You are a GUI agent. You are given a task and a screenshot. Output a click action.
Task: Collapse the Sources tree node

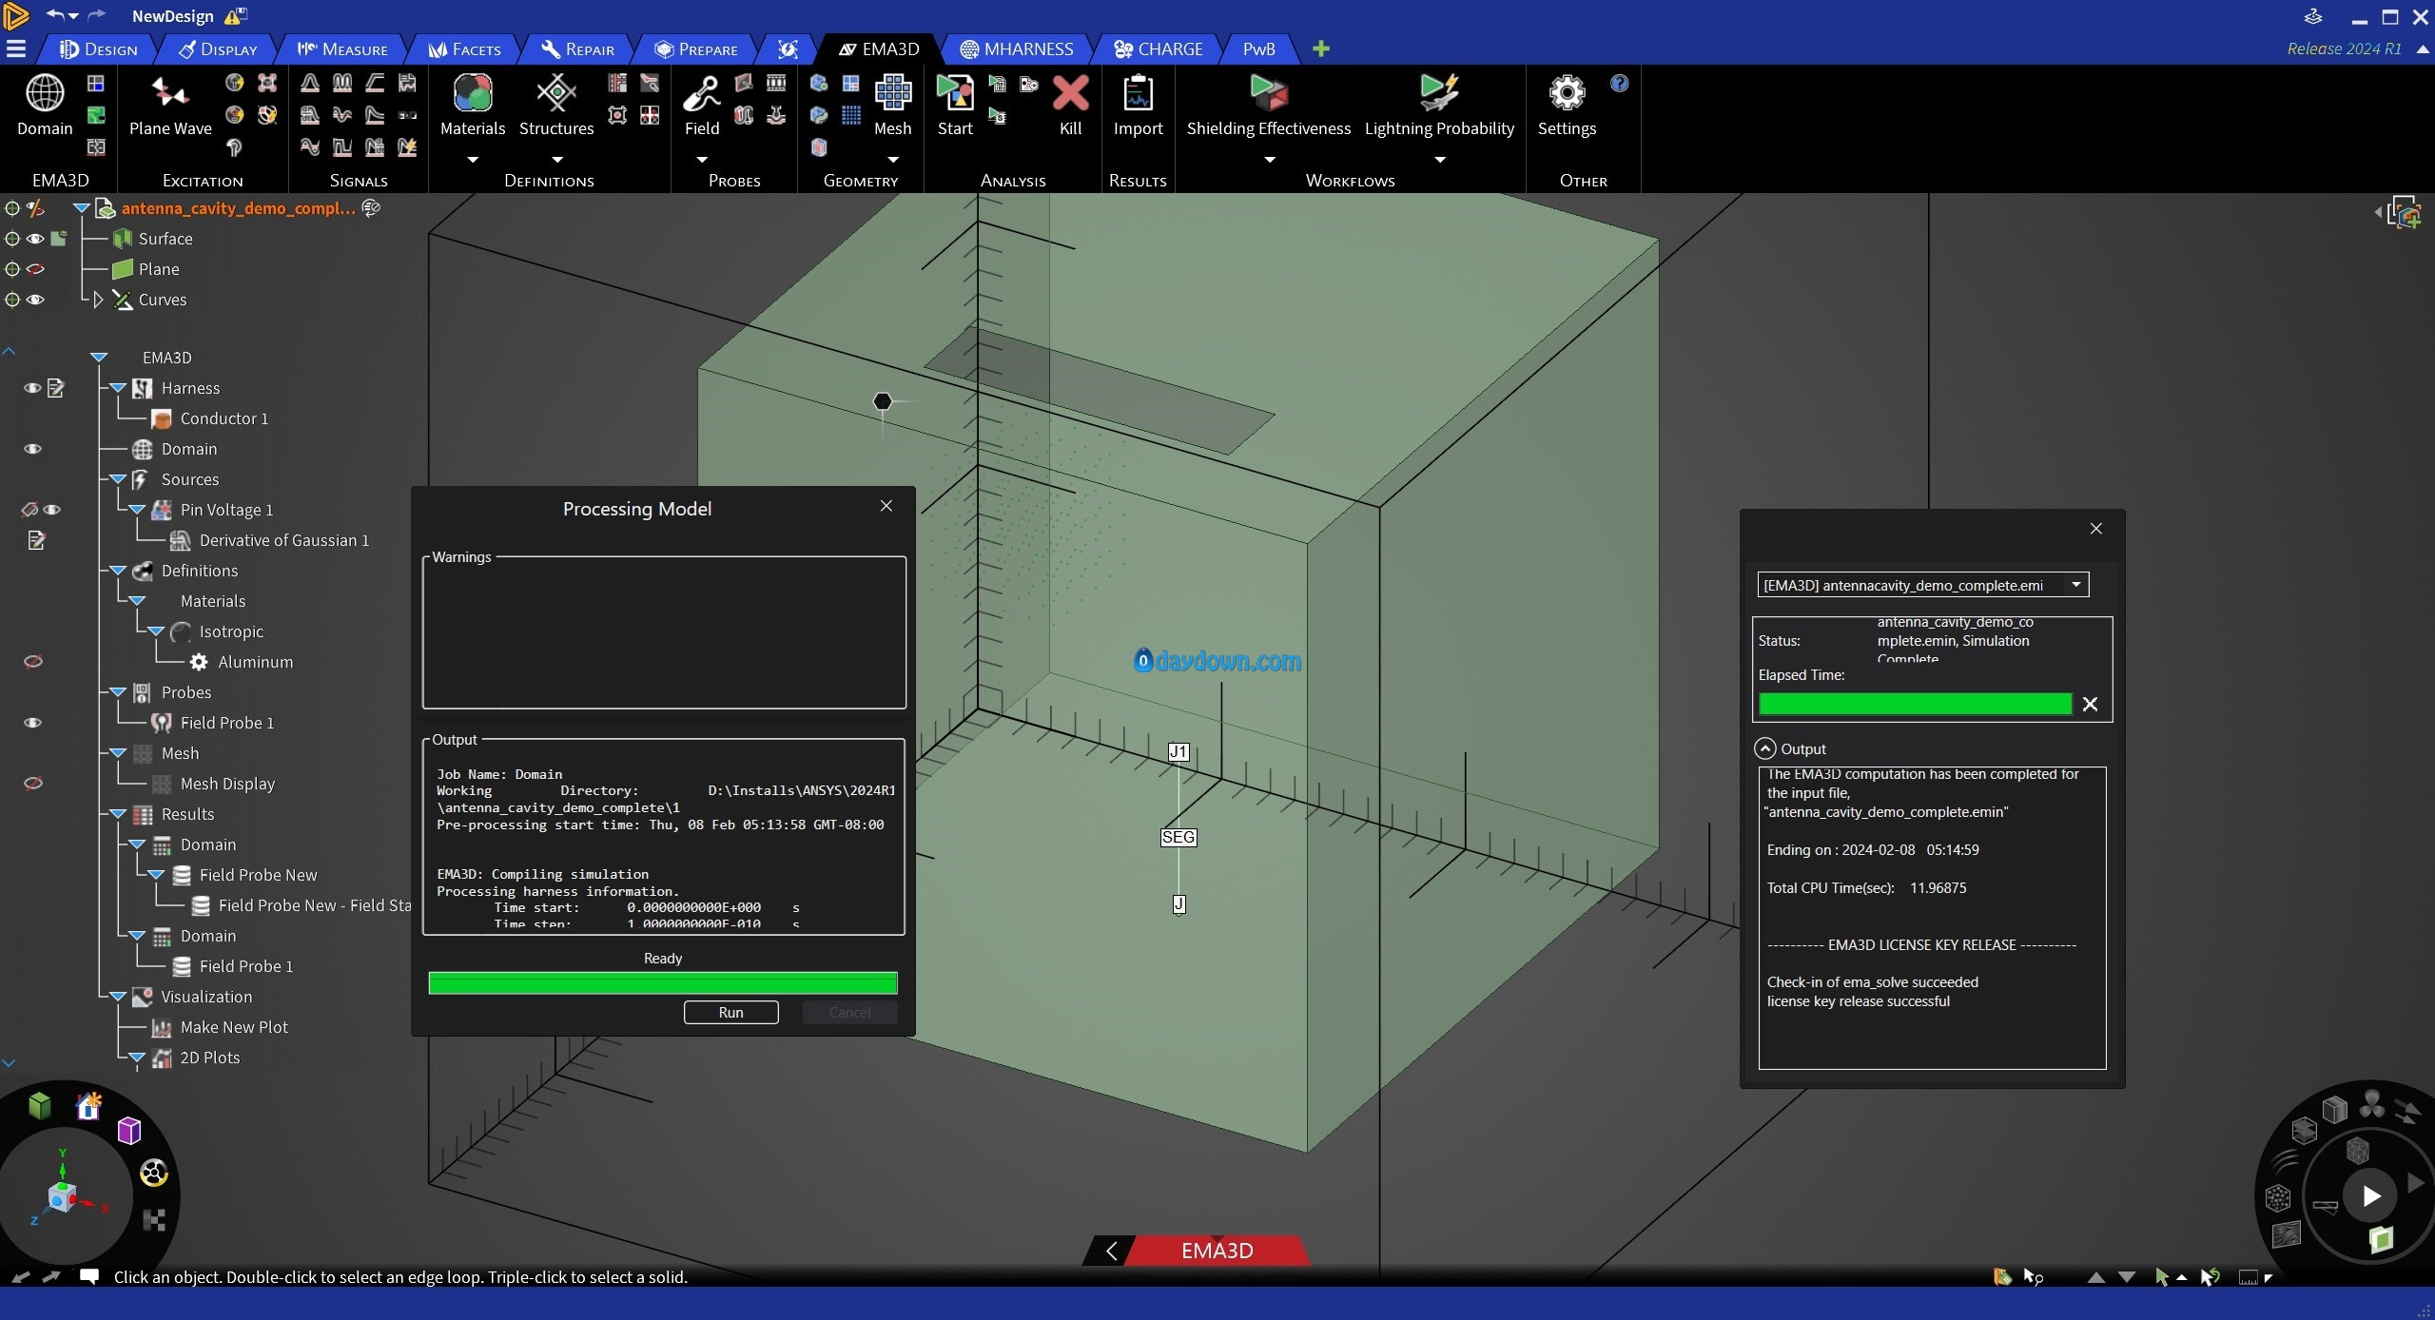coord(118,479)
